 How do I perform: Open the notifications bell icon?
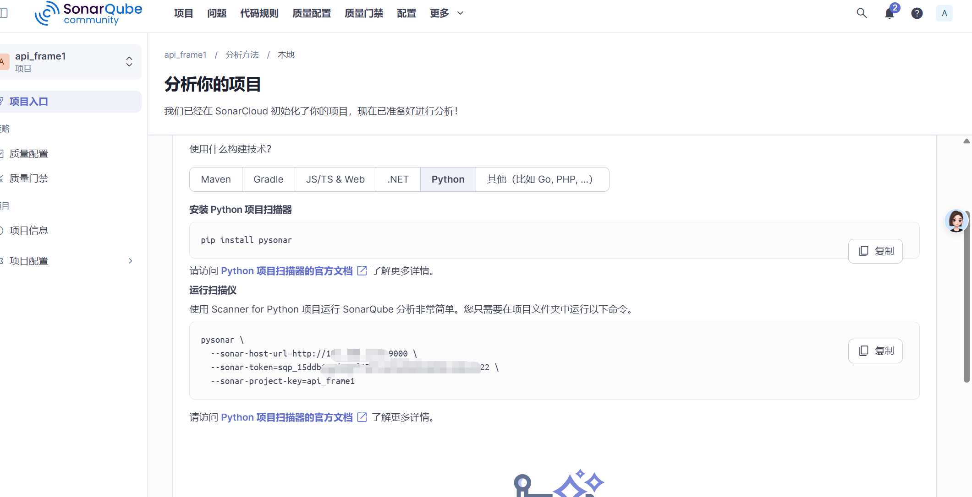[889, 13]
